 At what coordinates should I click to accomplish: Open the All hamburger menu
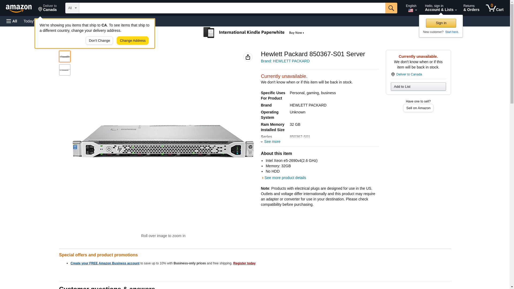12,21
